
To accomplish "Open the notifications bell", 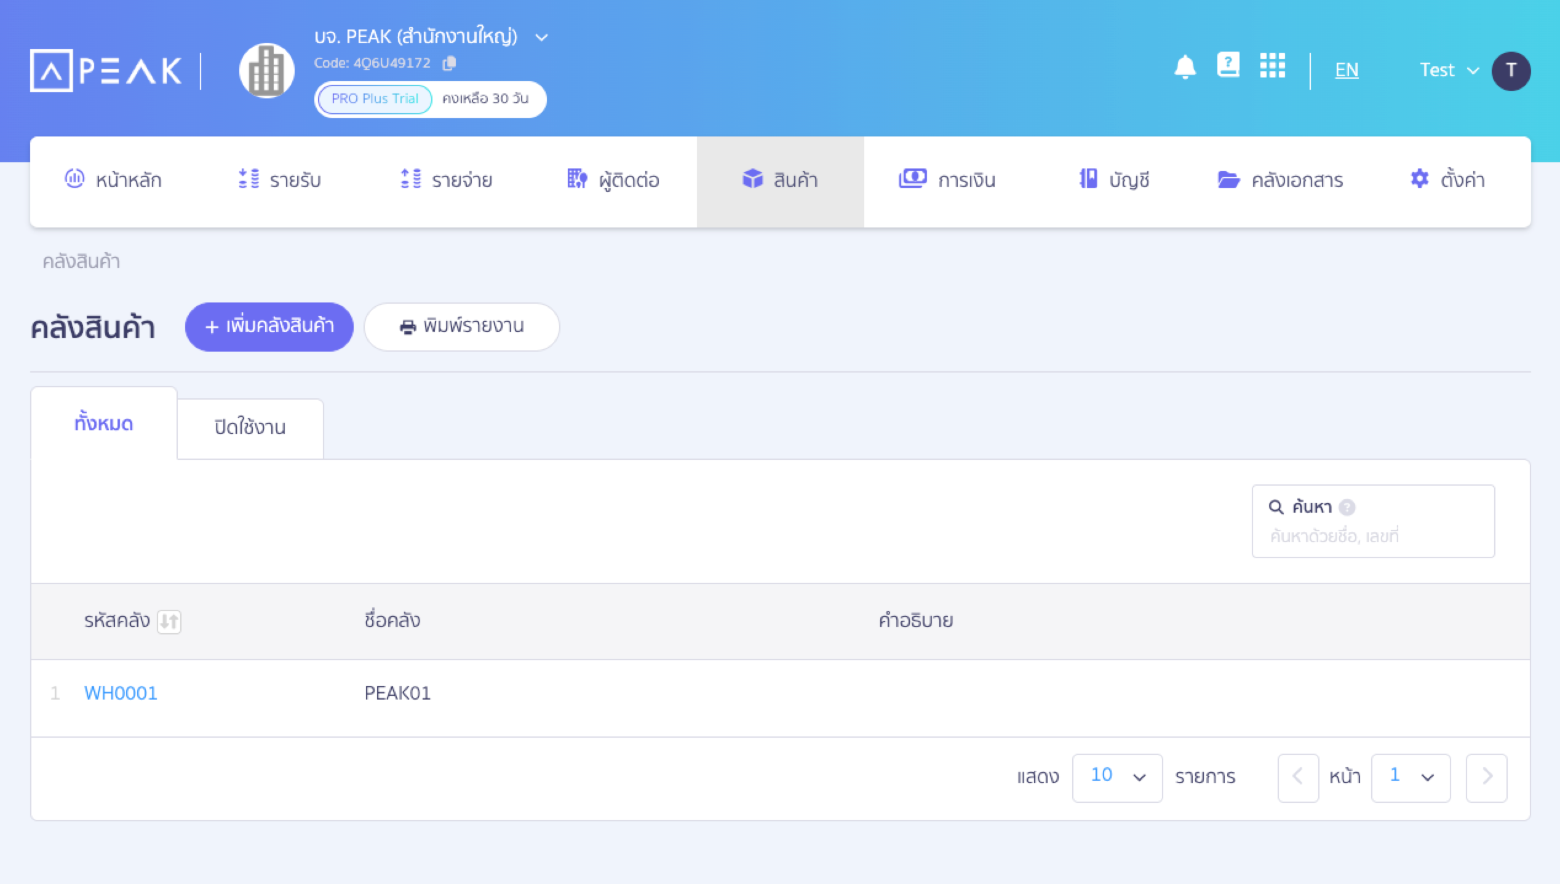I will point(1185,68).
